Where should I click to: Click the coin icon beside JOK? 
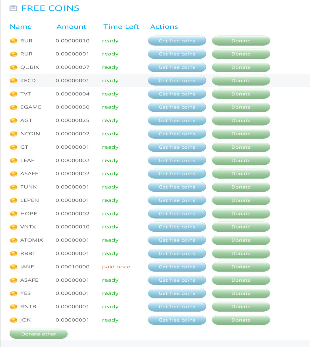click(x=14, y=320)
